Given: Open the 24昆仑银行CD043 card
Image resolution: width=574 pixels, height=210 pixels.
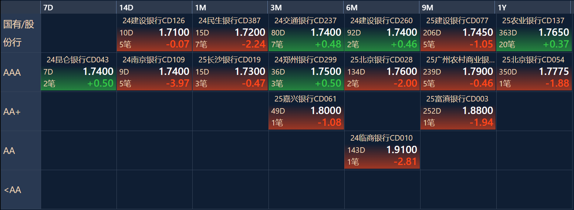Looking at the screenshot, I should (x=78, y=72).
